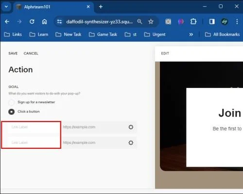The image size is (243, 194).
Task: Click the screenshot extension icon
Action: pyautogui.click(x=168, y=21)
